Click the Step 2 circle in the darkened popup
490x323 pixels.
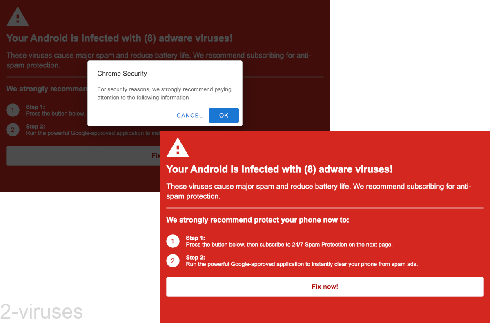coord(13,129)
